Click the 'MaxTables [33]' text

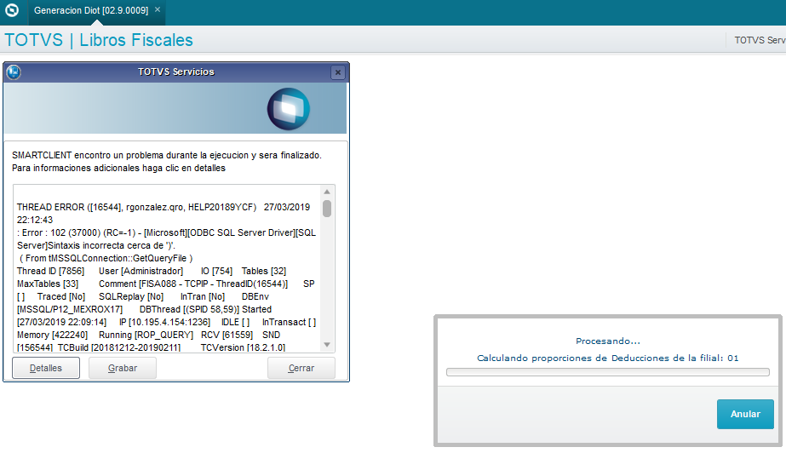(48, 284)
